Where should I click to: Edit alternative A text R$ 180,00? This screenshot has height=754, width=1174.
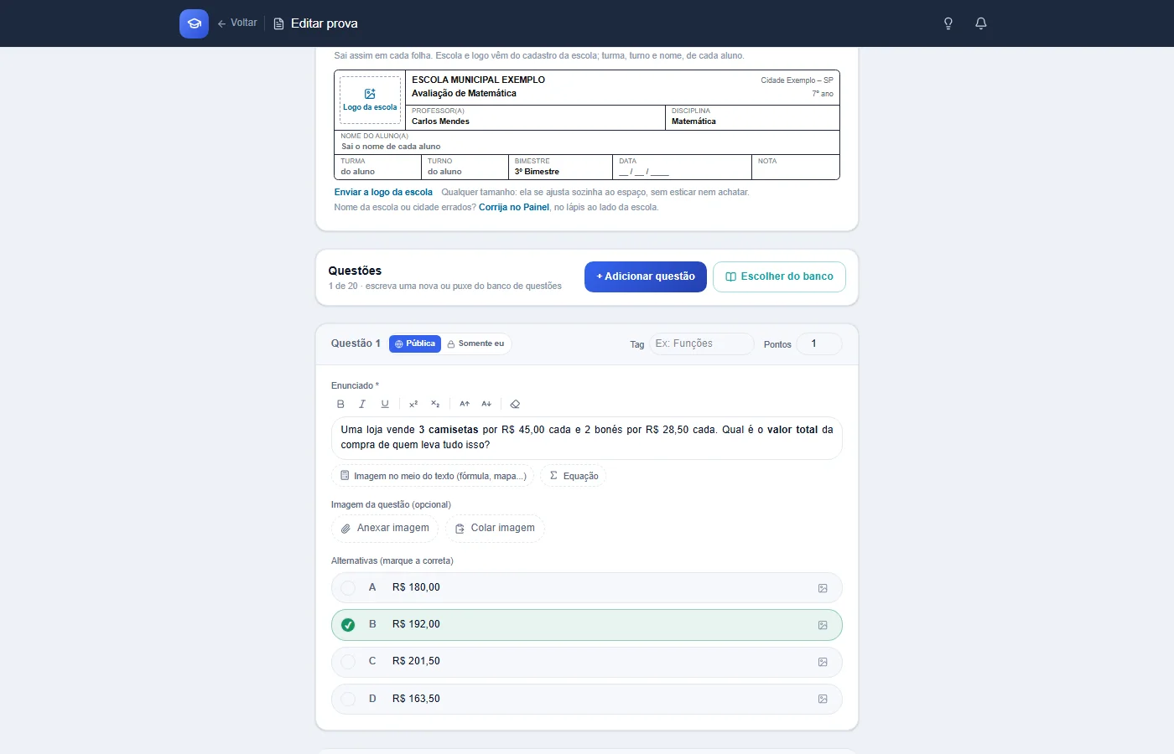pos(416,588)
